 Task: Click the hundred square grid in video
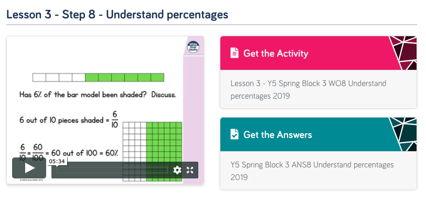(x=153, y=152)
